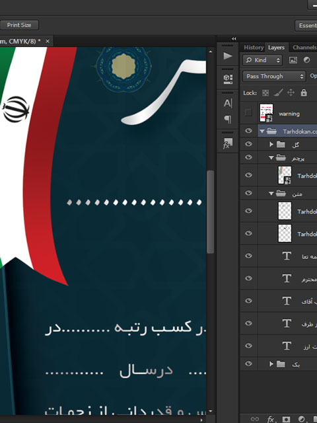This screenshot has width=317, height=423.
Task: Click the Print Size button
Action: click(19, 25)
